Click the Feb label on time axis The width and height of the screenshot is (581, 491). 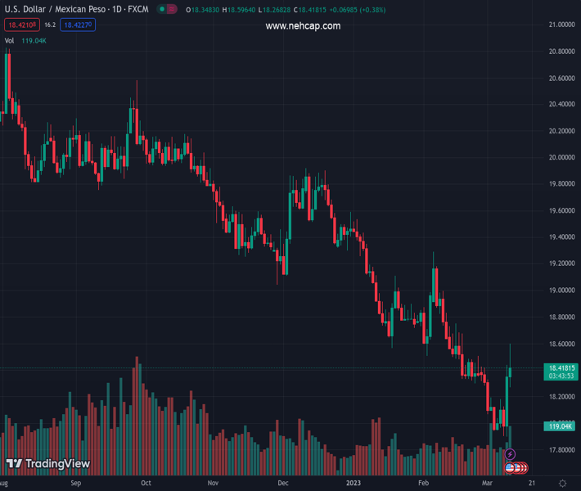(423, 484)
